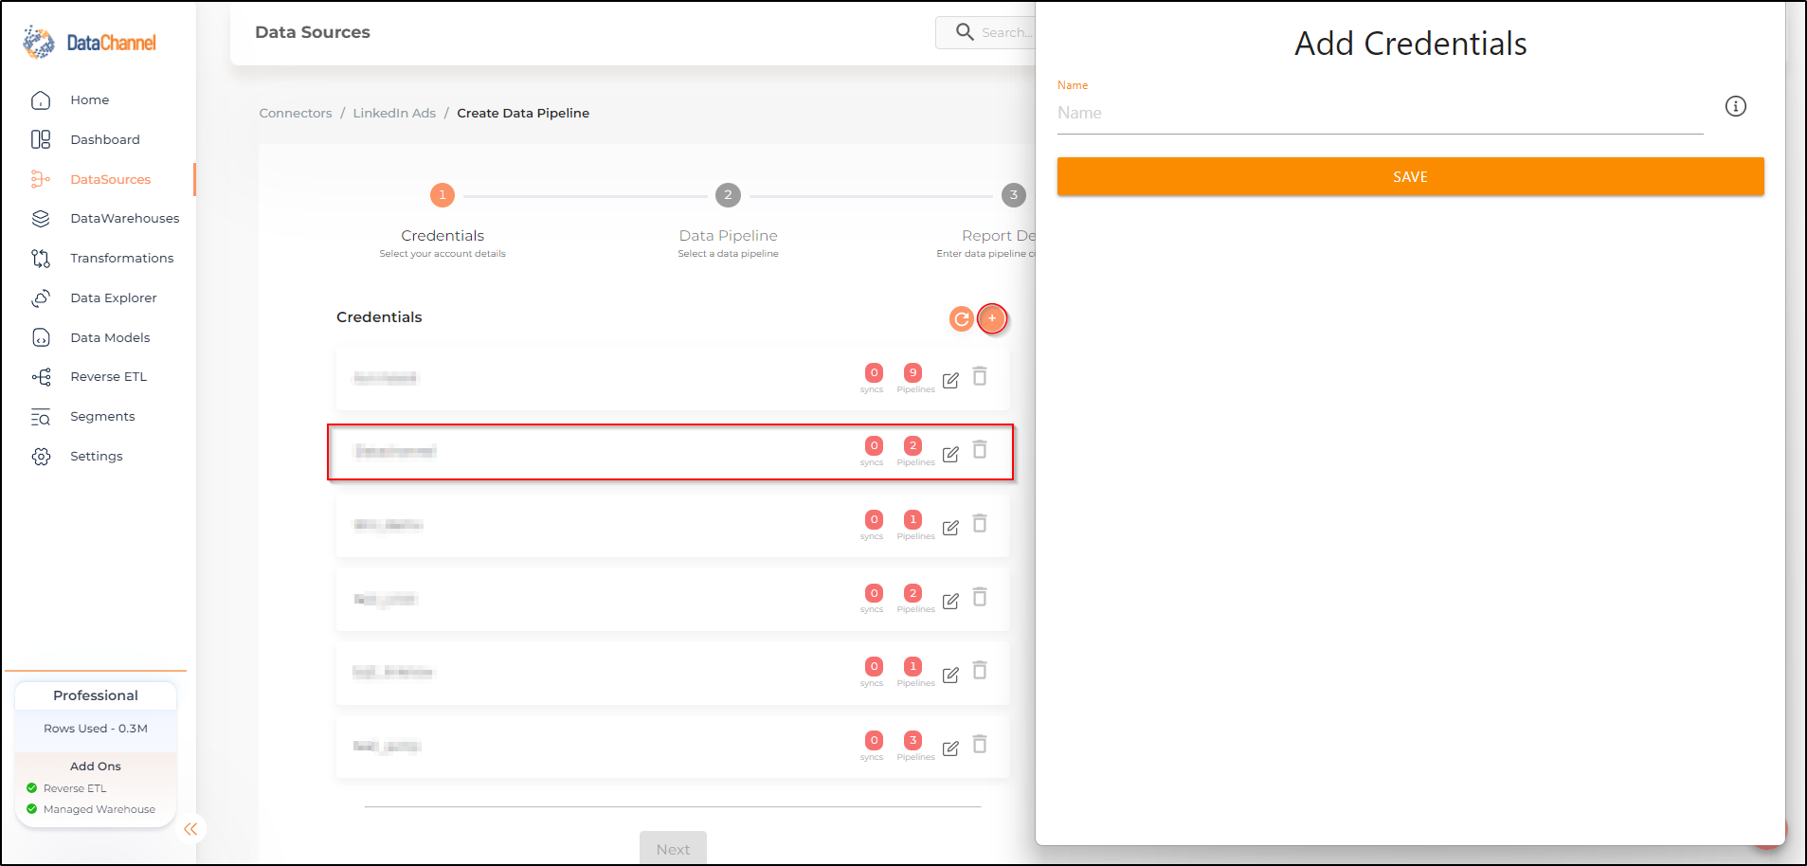
Task: Follow the LinkedIn Ads breadcrumb link
Action: 394,113
